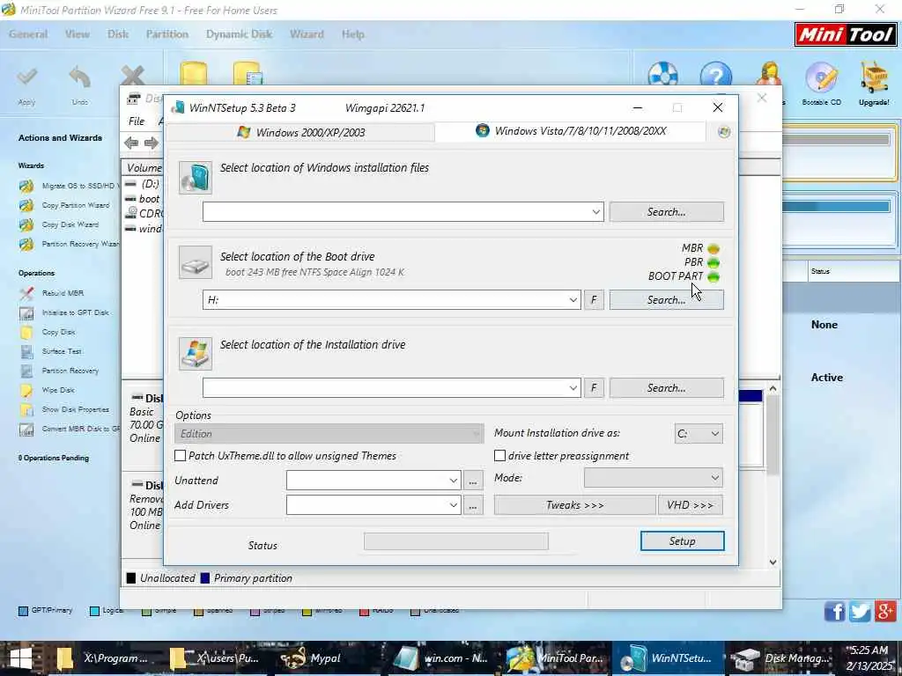
Task: Click the PBR status indicator light
Action: pos(713,262)
